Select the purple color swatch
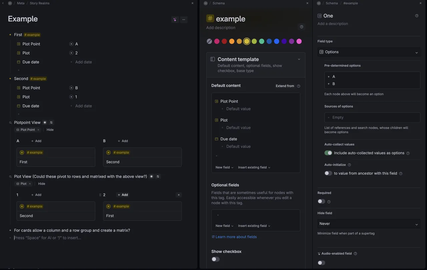Screen dimensions: 427x270 pos(292,41)
